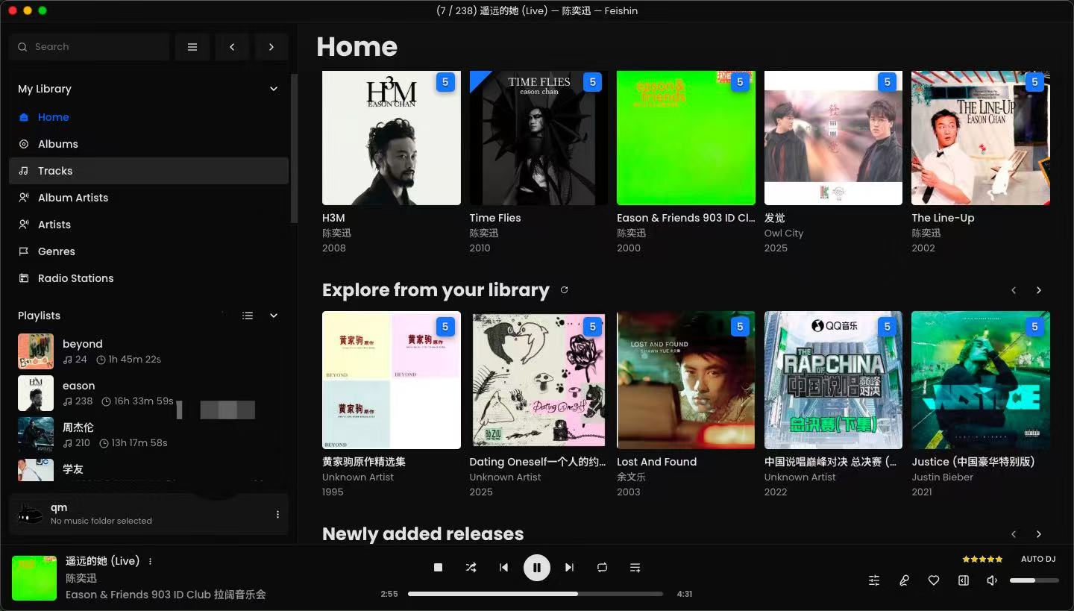Show next Newly added releases

click(1039, 534)
